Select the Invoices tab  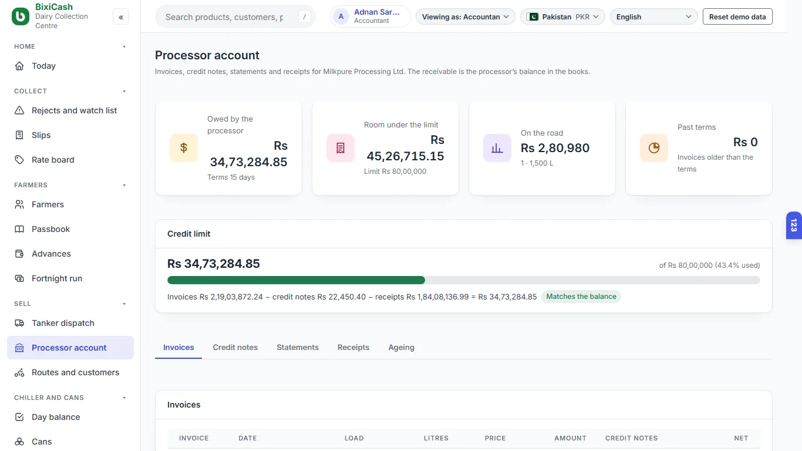pyautogui.click(x=178, y=348)
